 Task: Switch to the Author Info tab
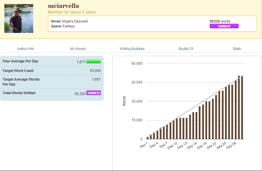pos(26,49)
